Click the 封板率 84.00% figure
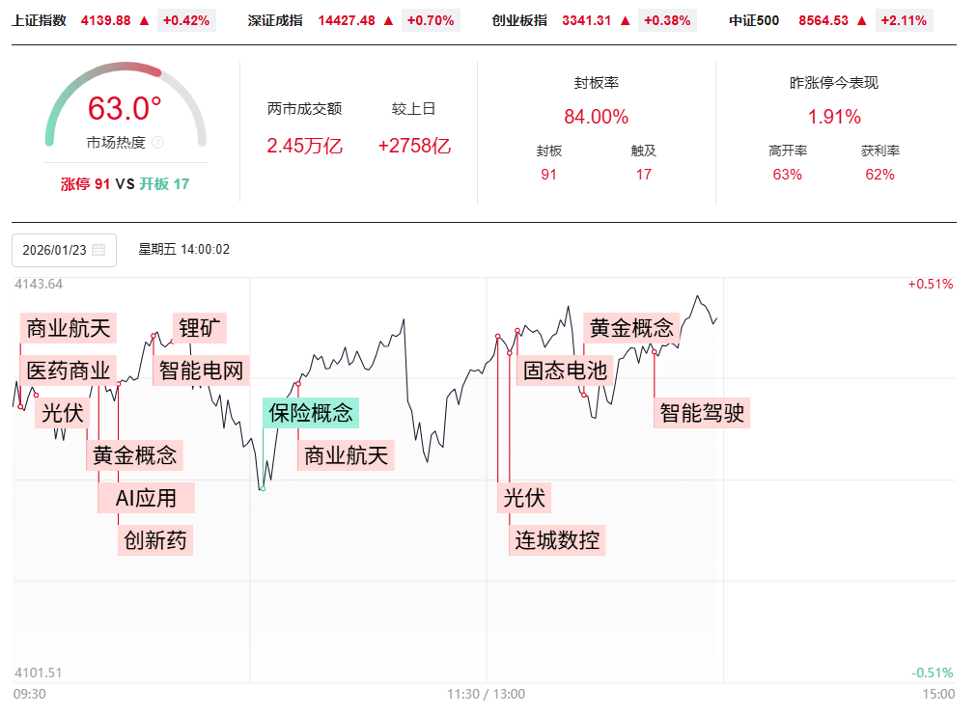976x714 pixels. click(596, 117)
